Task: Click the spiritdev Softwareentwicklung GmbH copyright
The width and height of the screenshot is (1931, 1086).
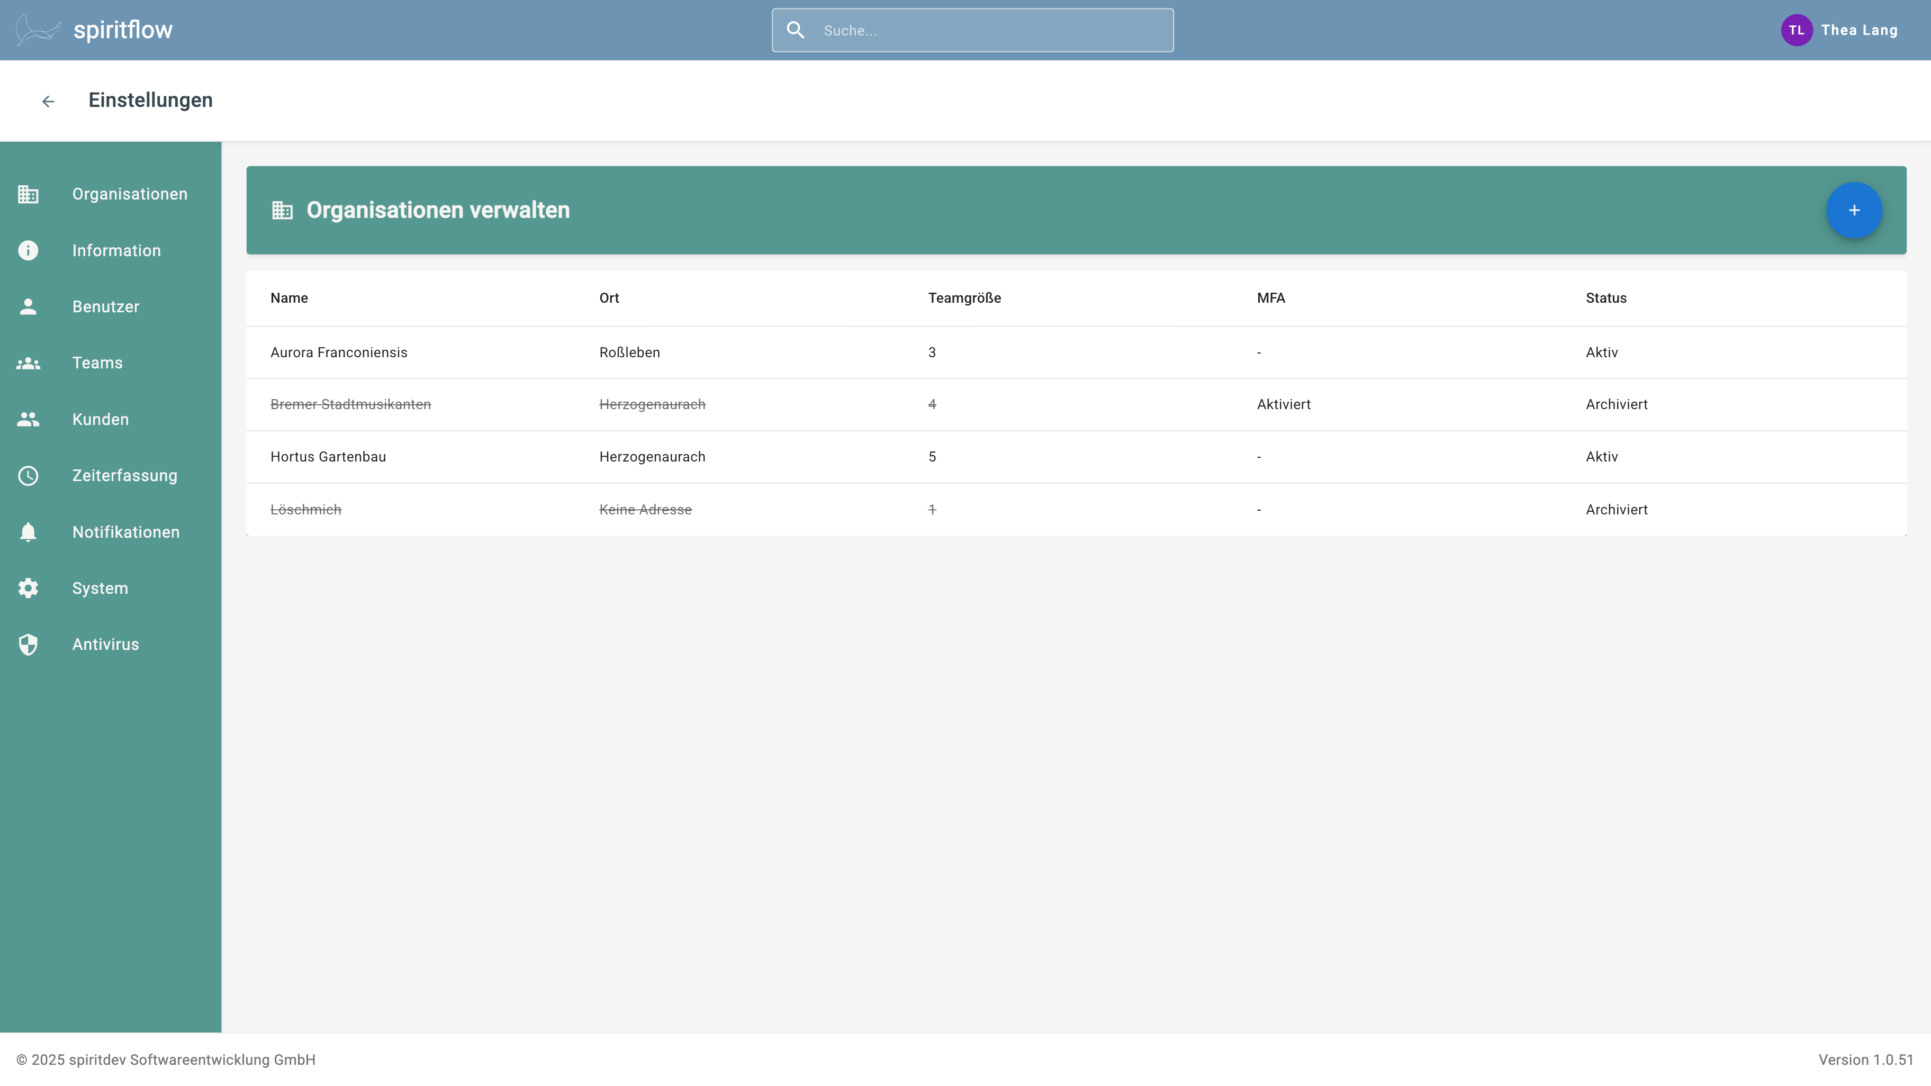Action: click(166, 1060)
